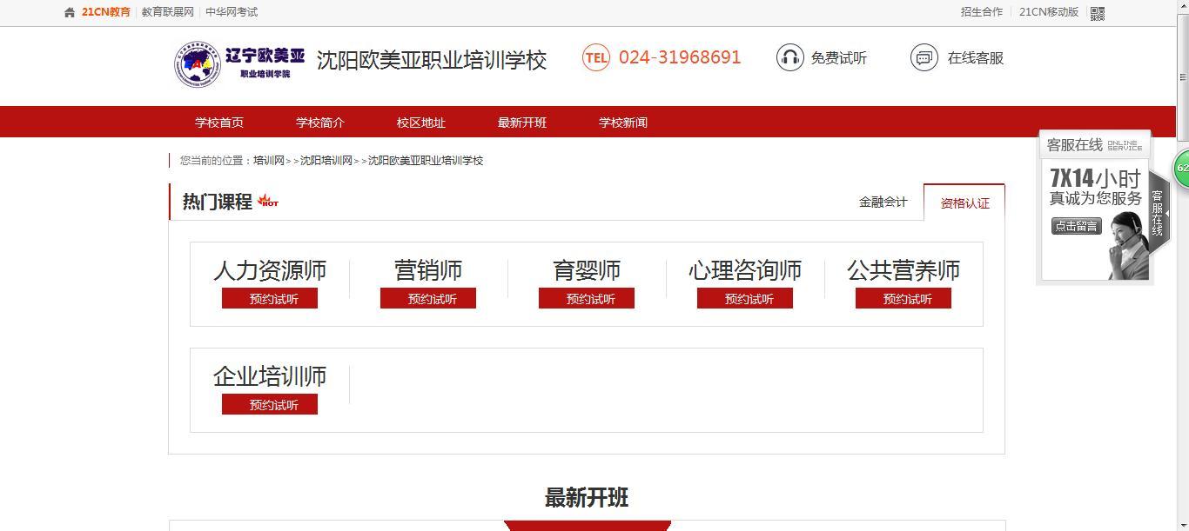Open the 人力资源师 course title
Image resolution: width=1189 pixels, height=531 pixels.
tap(270, 270)
